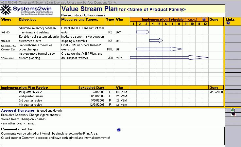Image resolution: width=241 pixels, height=147 pixels.
Task: Select arrow for orders frozen goal row
Action: coord(159,49)
